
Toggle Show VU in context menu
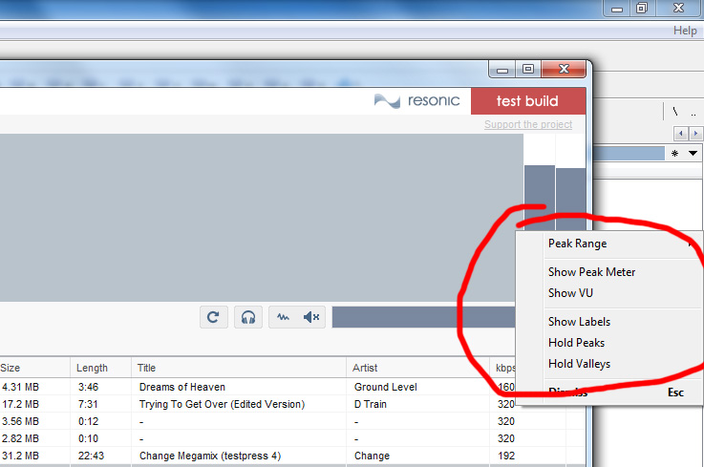570,293
